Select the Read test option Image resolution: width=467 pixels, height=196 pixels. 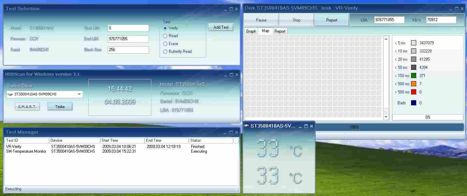[x=165, y=36]
